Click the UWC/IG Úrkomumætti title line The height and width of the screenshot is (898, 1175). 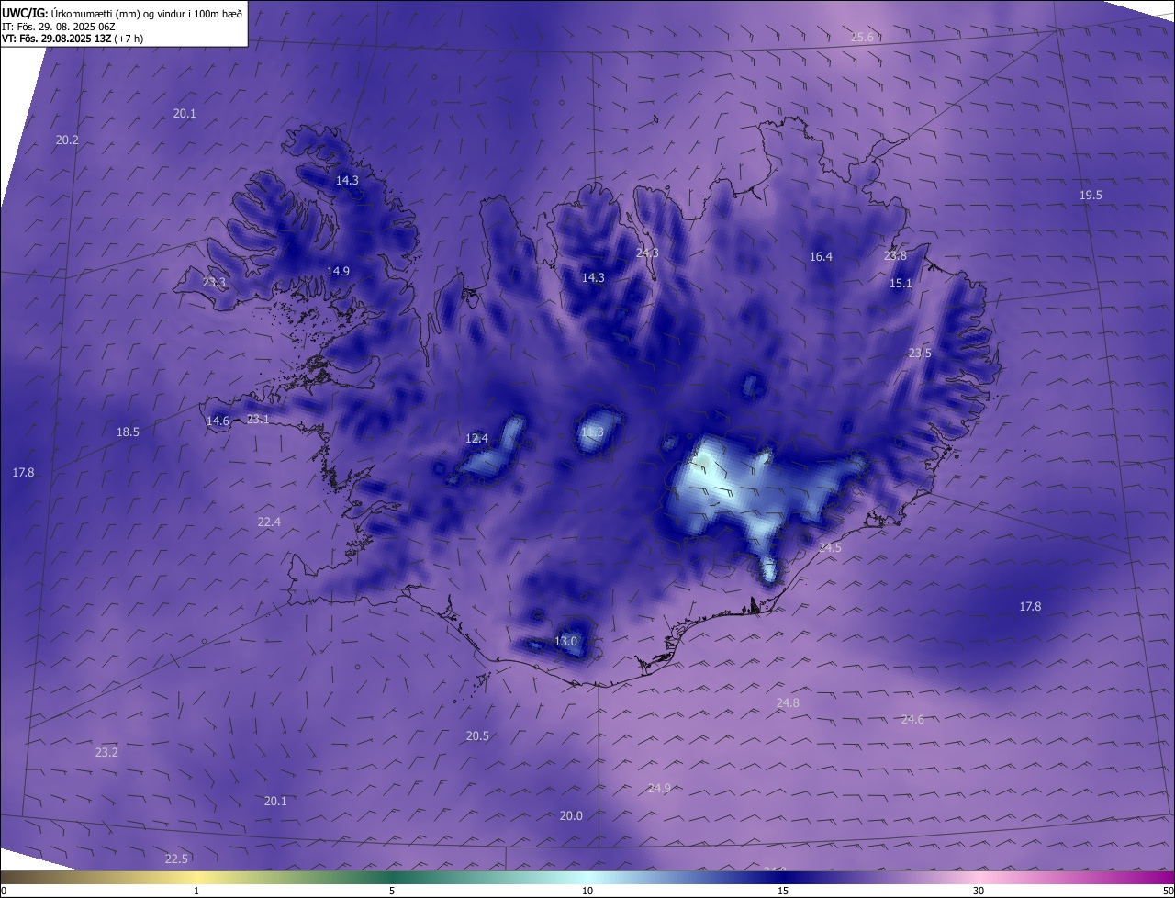click(x=122, y=13)
